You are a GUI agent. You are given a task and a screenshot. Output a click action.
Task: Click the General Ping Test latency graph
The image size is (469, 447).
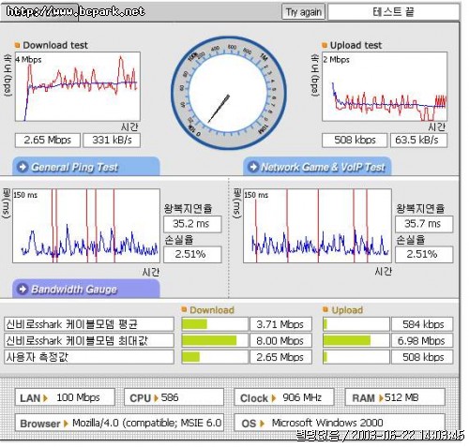(x=86, y=226)
